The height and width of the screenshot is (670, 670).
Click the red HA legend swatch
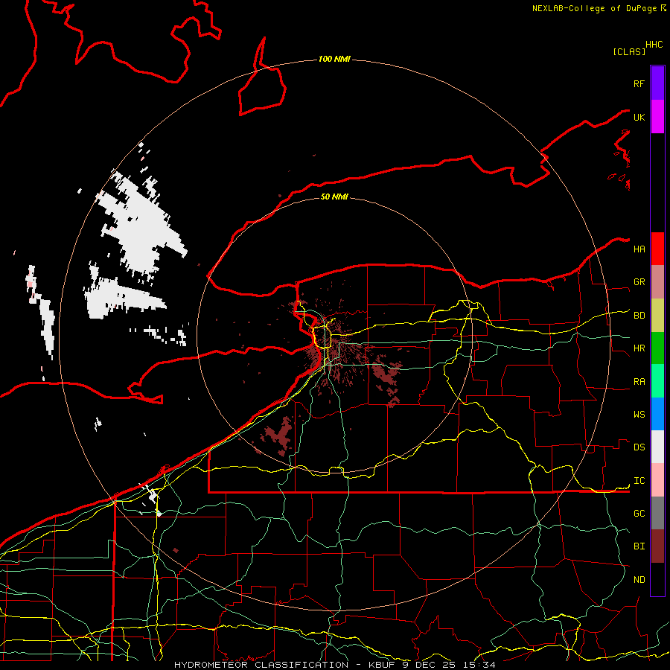pos(657,249)
